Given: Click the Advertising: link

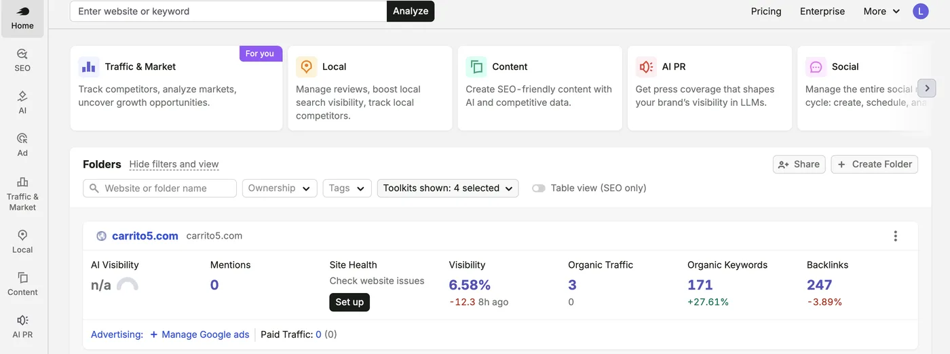Looking at the screenshot, I should (117, 334).
